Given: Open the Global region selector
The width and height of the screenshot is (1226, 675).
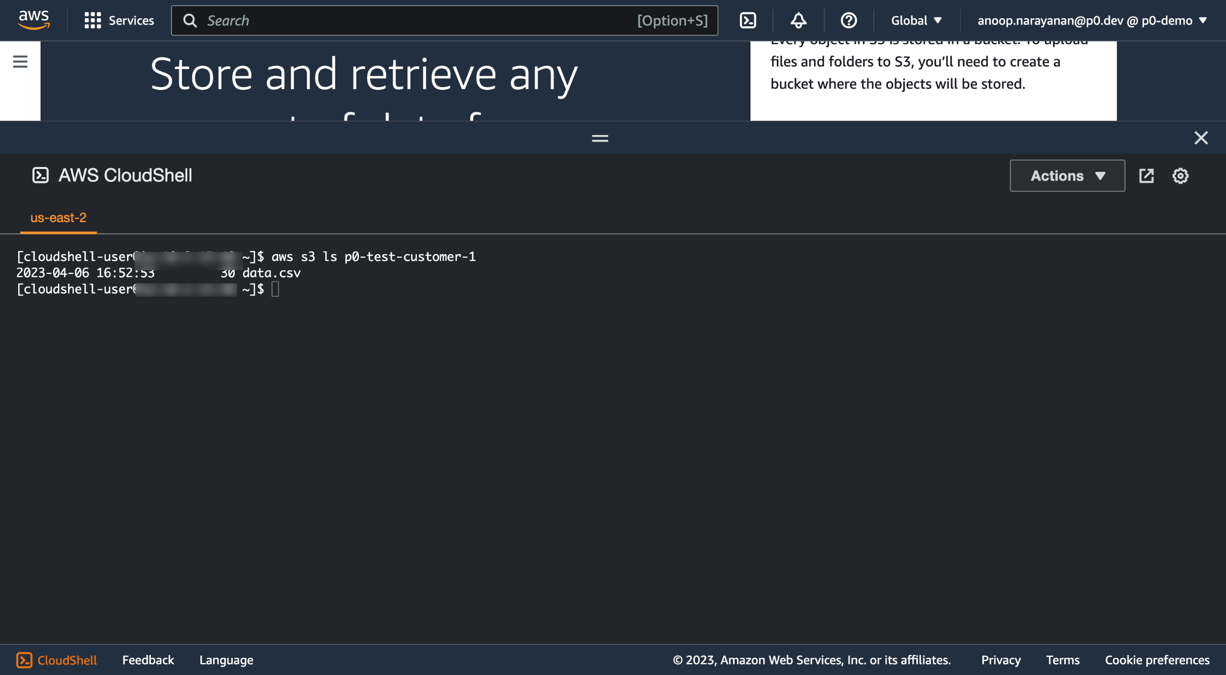Looking at the screenshot, I should click(916, 21).
